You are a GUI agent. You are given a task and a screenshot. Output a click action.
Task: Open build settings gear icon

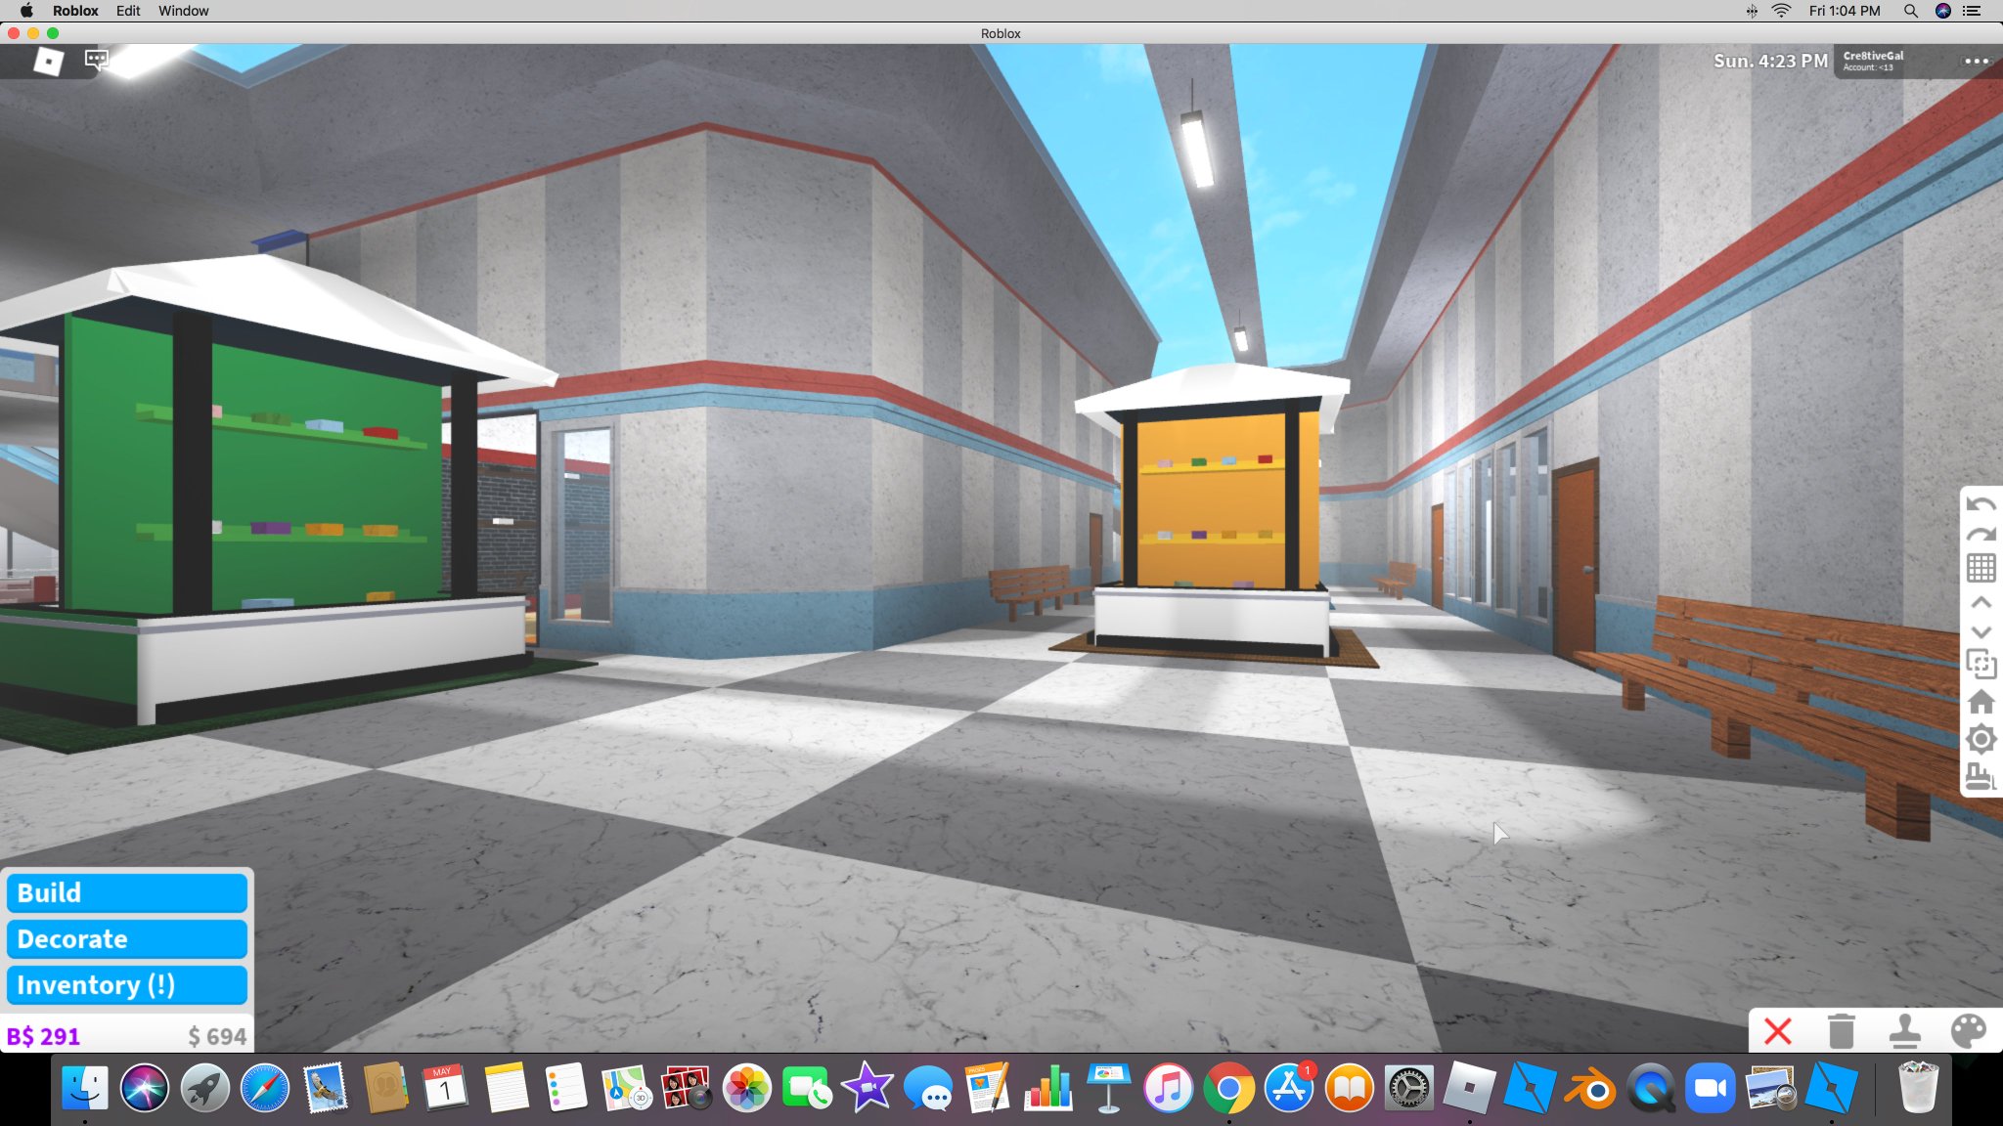tap(1981, 739)
